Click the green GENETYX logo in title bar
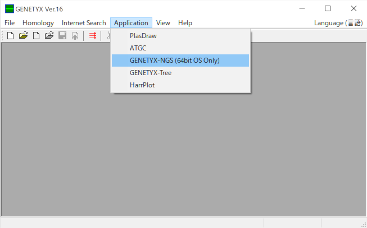 coord(9,8)
